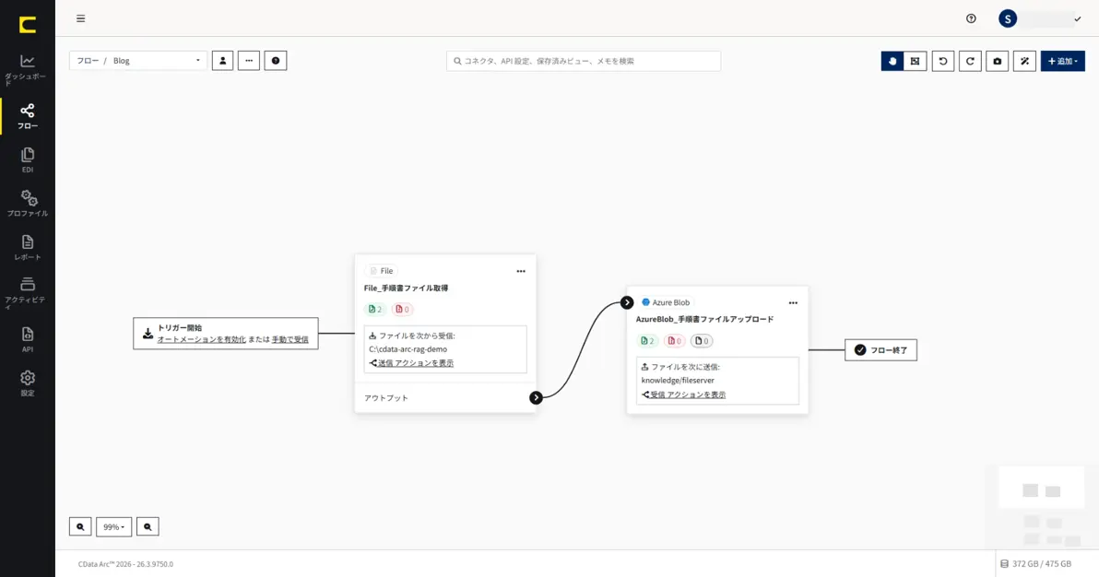Click the redo button in flow toolbar
The image size is (1099, 577).
point(970,61)
